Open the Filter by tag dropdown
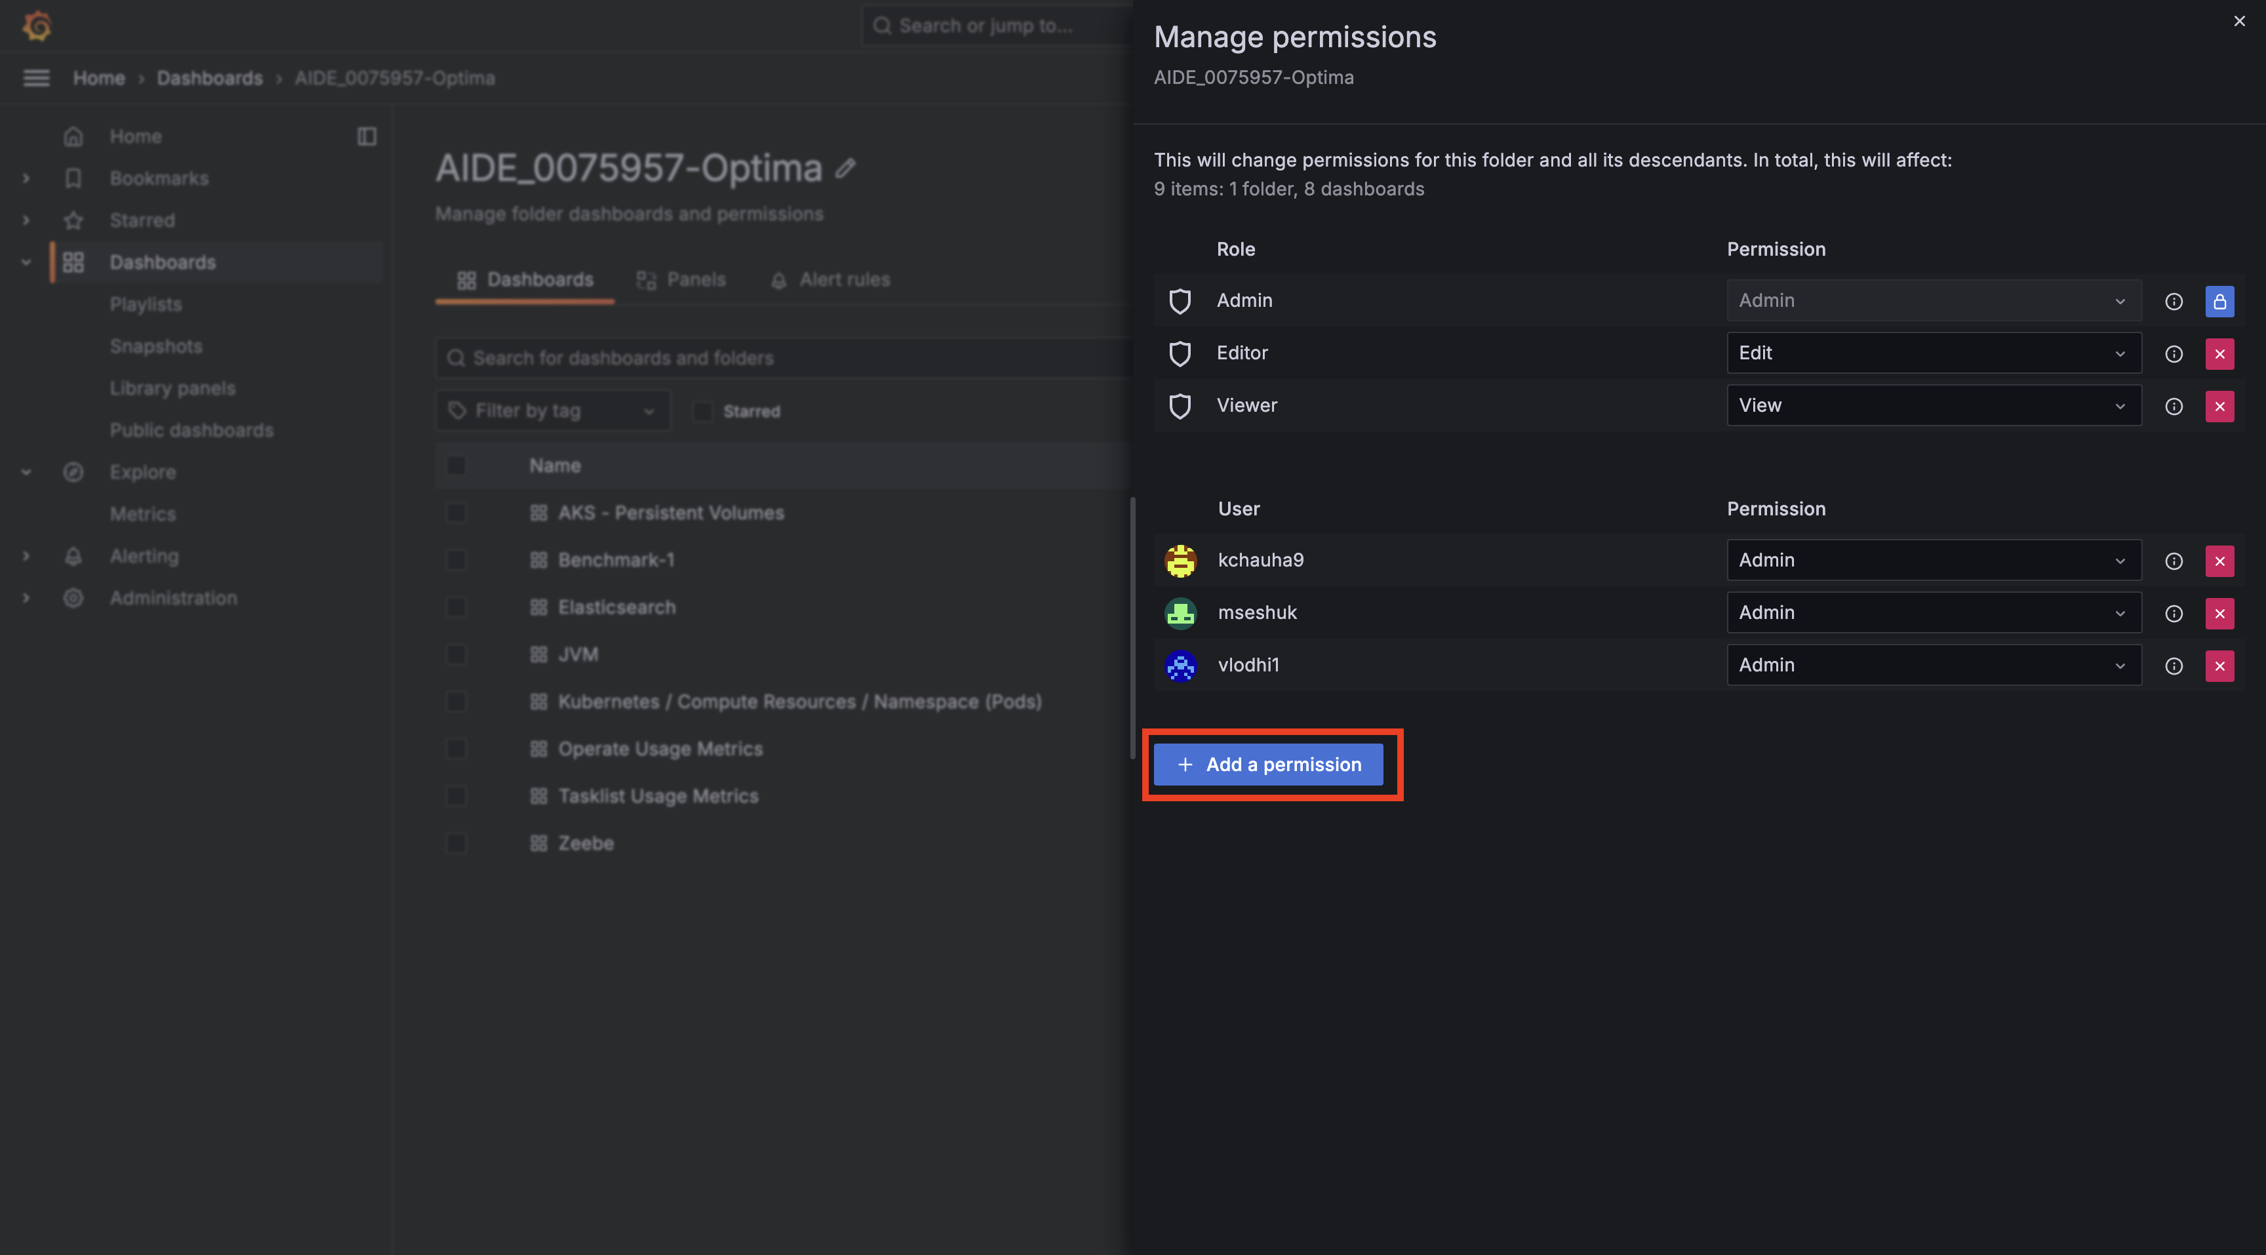The image size is (2266, 1255). 553,410
